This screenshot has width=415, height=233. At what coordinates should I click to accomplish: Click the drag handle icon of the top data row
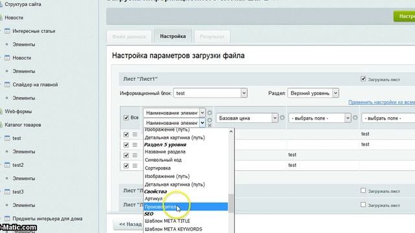tap(135, 134)
